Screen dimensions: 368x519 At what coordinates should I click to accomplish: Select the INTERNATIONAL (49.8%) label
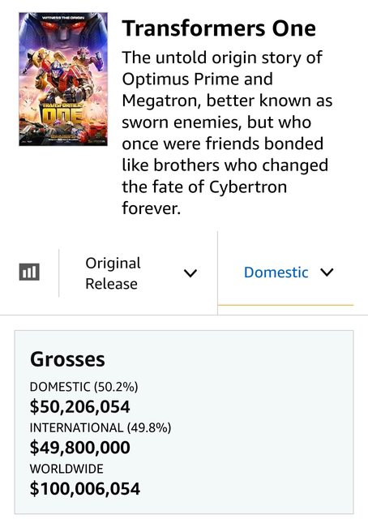tap(101, 427)
